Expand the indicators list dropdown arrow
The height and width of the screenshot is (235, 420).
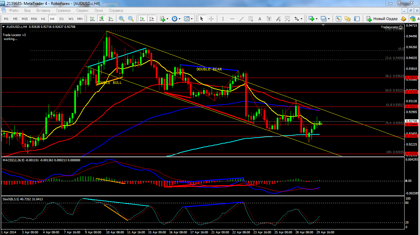[168, 19]
